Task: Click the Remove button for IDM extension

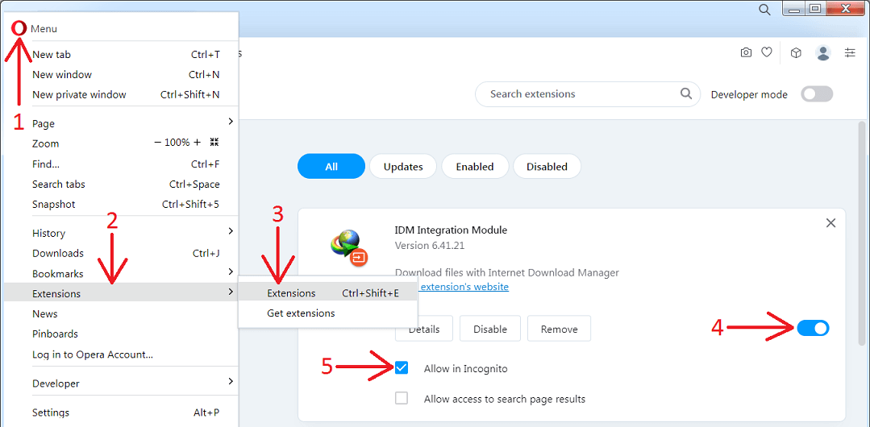Action: [559, 329]
